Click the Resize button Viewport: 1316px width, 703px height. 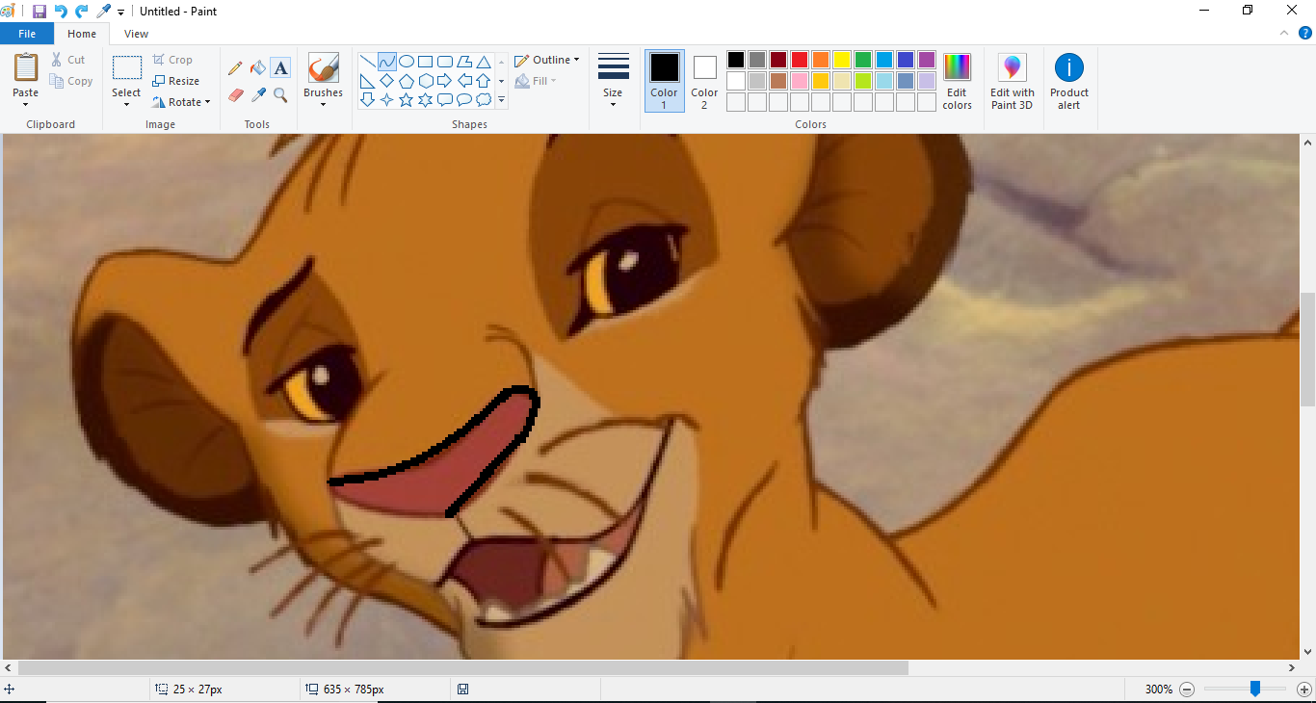point(176,81)
